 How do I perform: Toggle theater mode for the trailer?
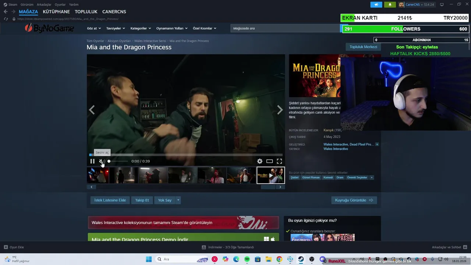270,161
